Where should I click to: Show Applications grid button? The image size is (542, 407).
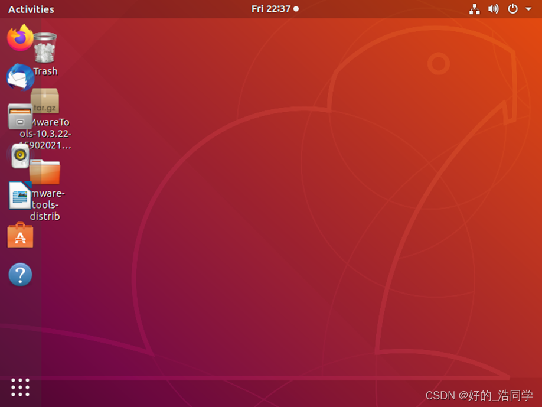[20, 388]
